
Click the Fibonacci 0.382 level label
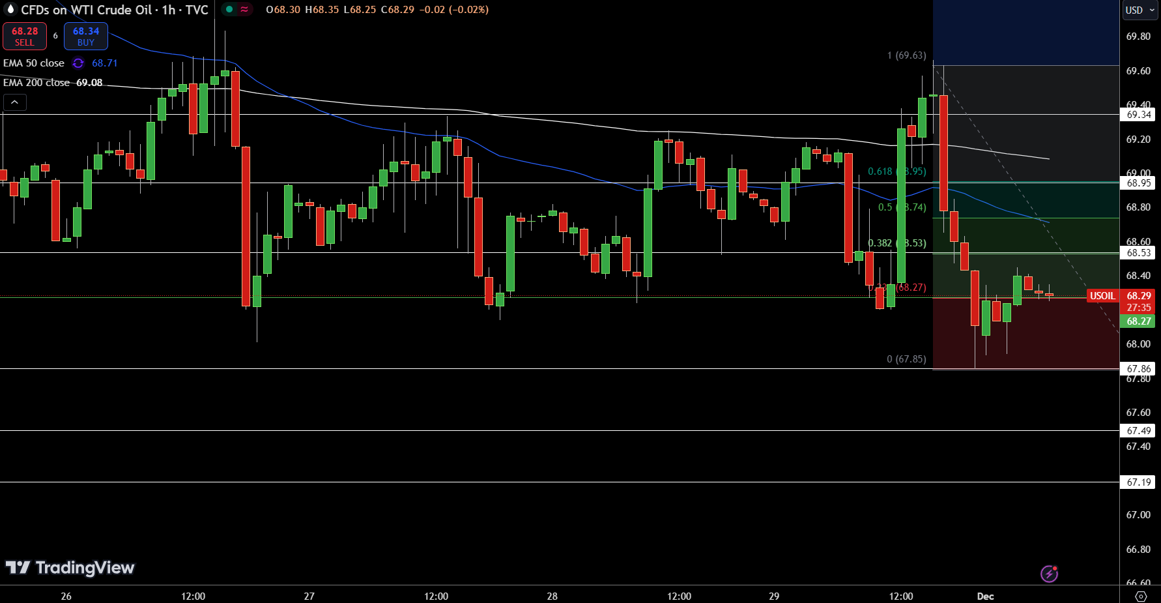coord(896,243)
